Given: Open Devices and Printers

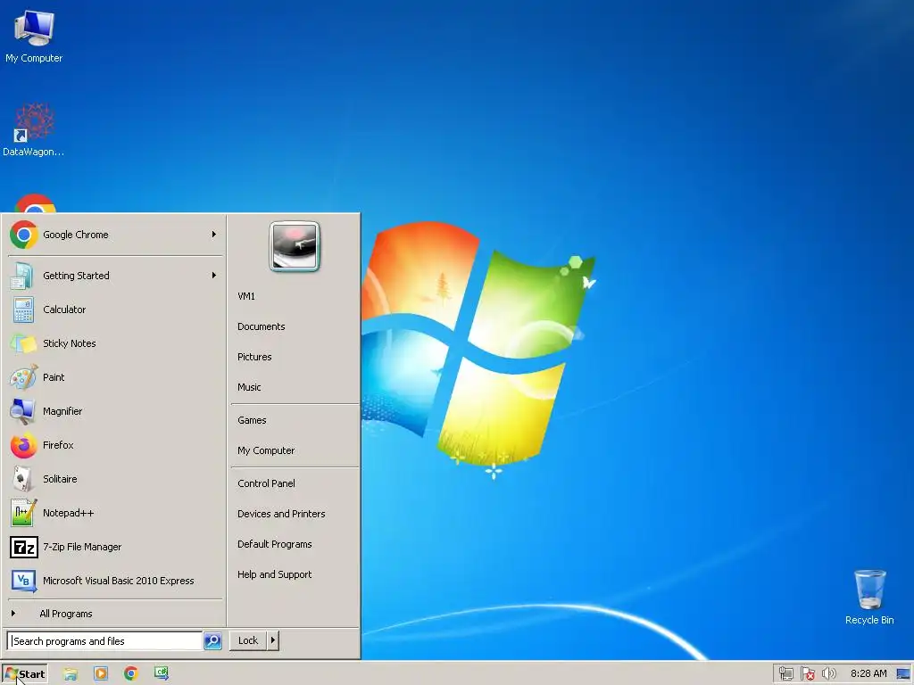Looking at the screenshot, I should click(281, 514).
